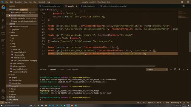Image resolution: width=191 pixels, height=107 pixels.
Task: Open the Extensions view
Action: click(x=3, y=40)
